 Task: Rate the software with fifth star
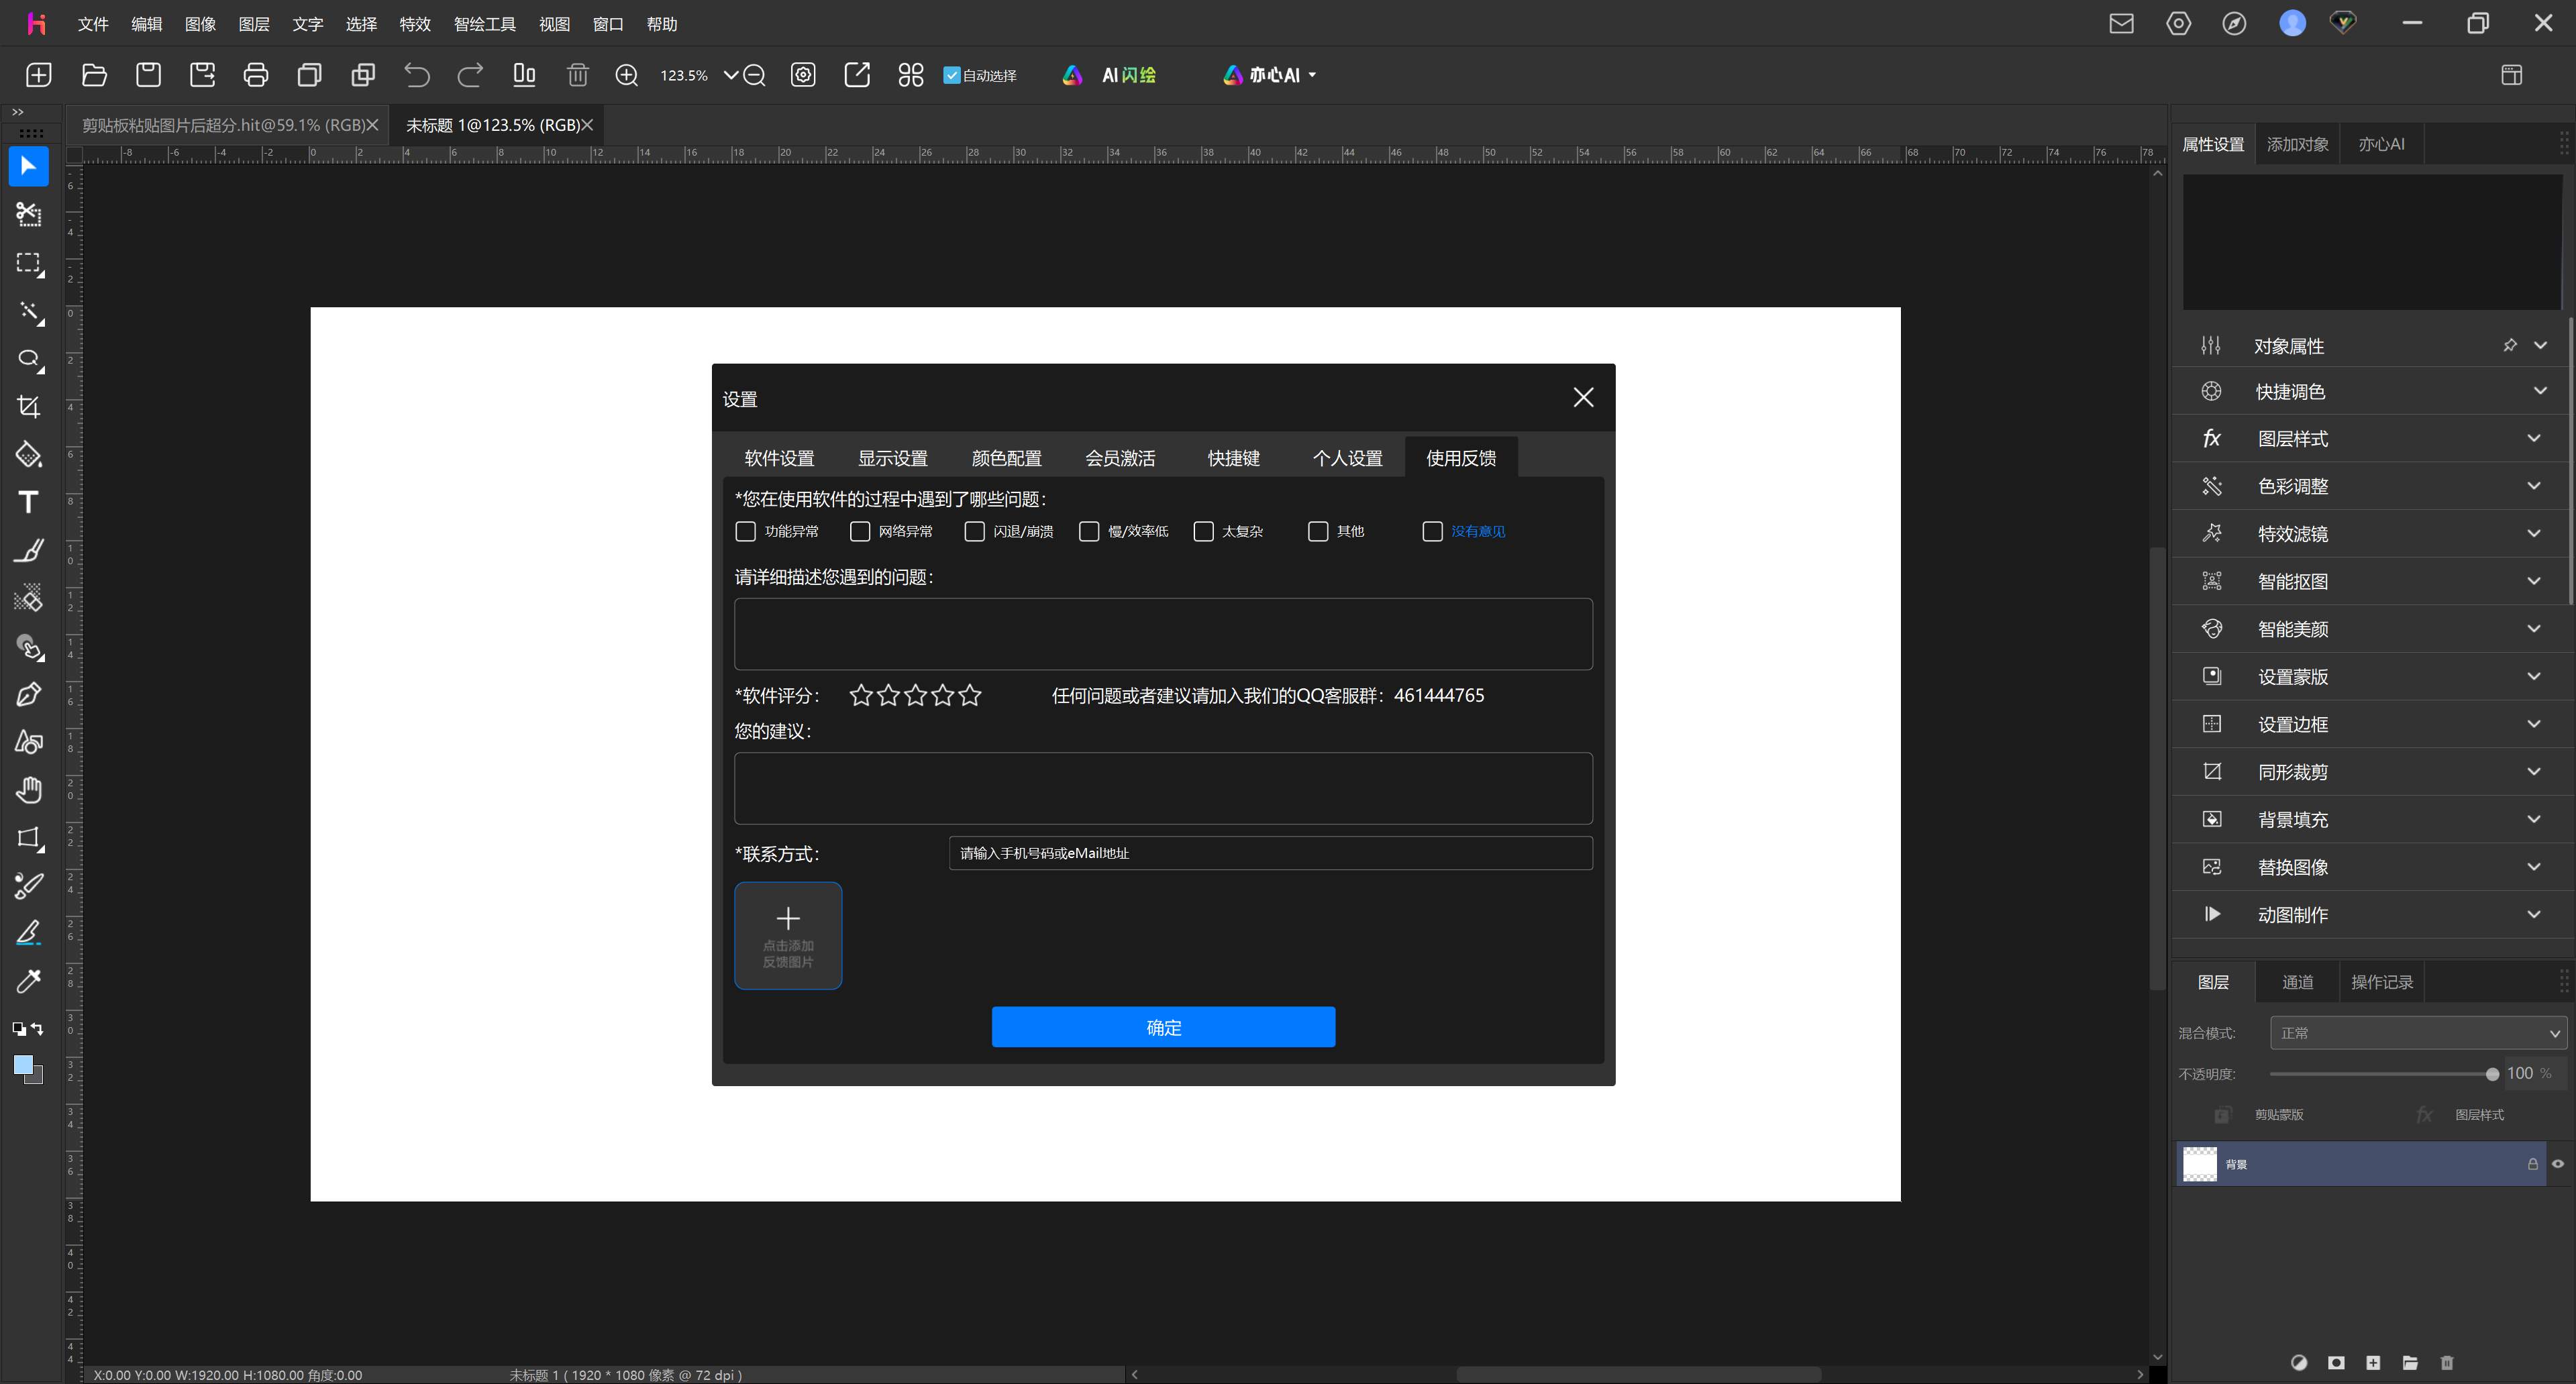pos(970,695)
